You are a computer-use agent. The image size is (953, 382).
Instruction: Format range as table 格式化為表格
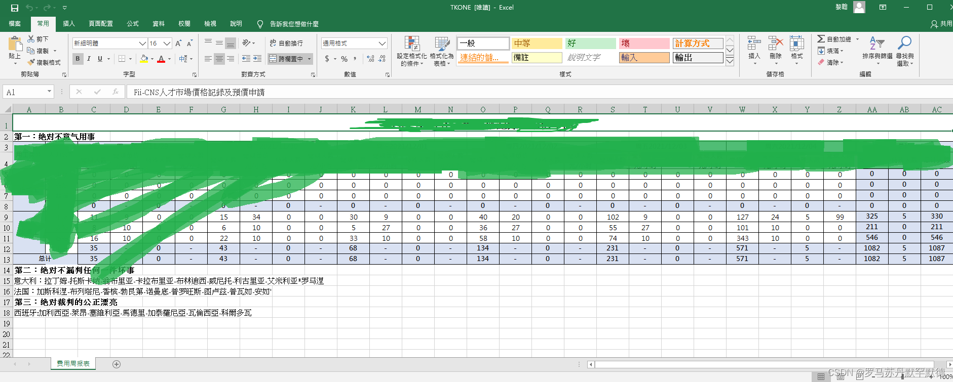point(442,51)
